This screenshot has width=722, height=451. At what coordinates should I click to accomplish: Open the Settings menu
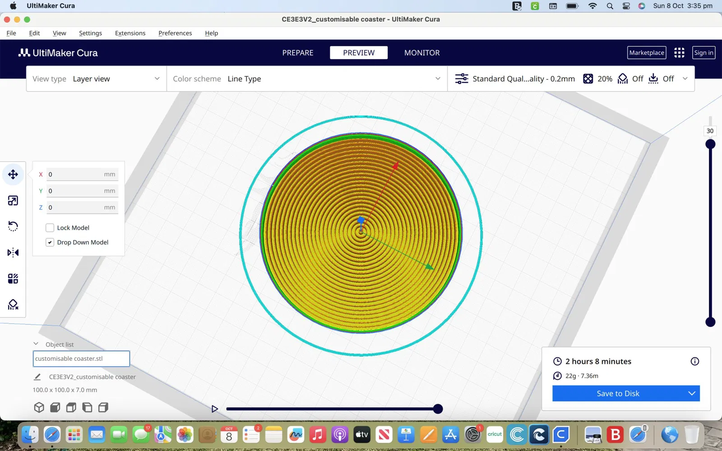click(x=90, y=33)
